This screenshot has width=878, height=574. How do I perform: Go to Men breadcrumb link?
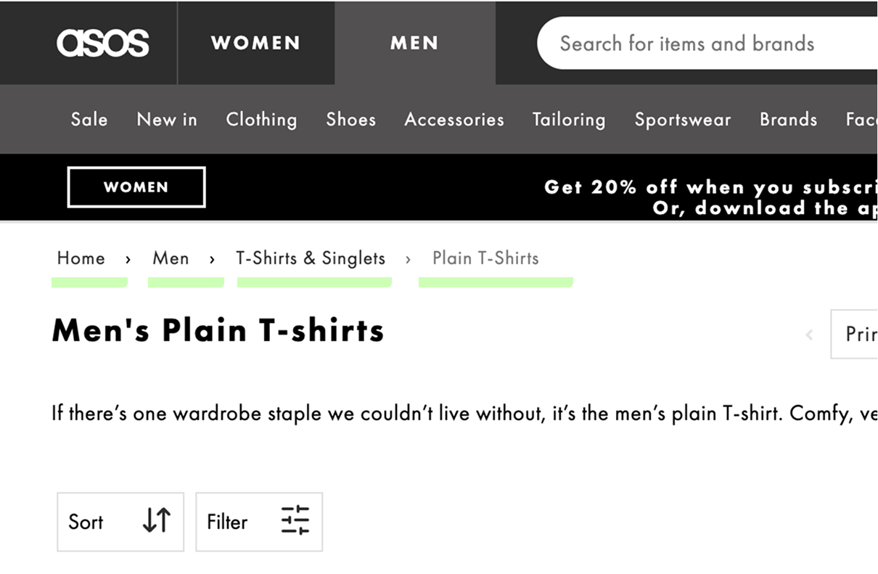[x=171, y=258]
